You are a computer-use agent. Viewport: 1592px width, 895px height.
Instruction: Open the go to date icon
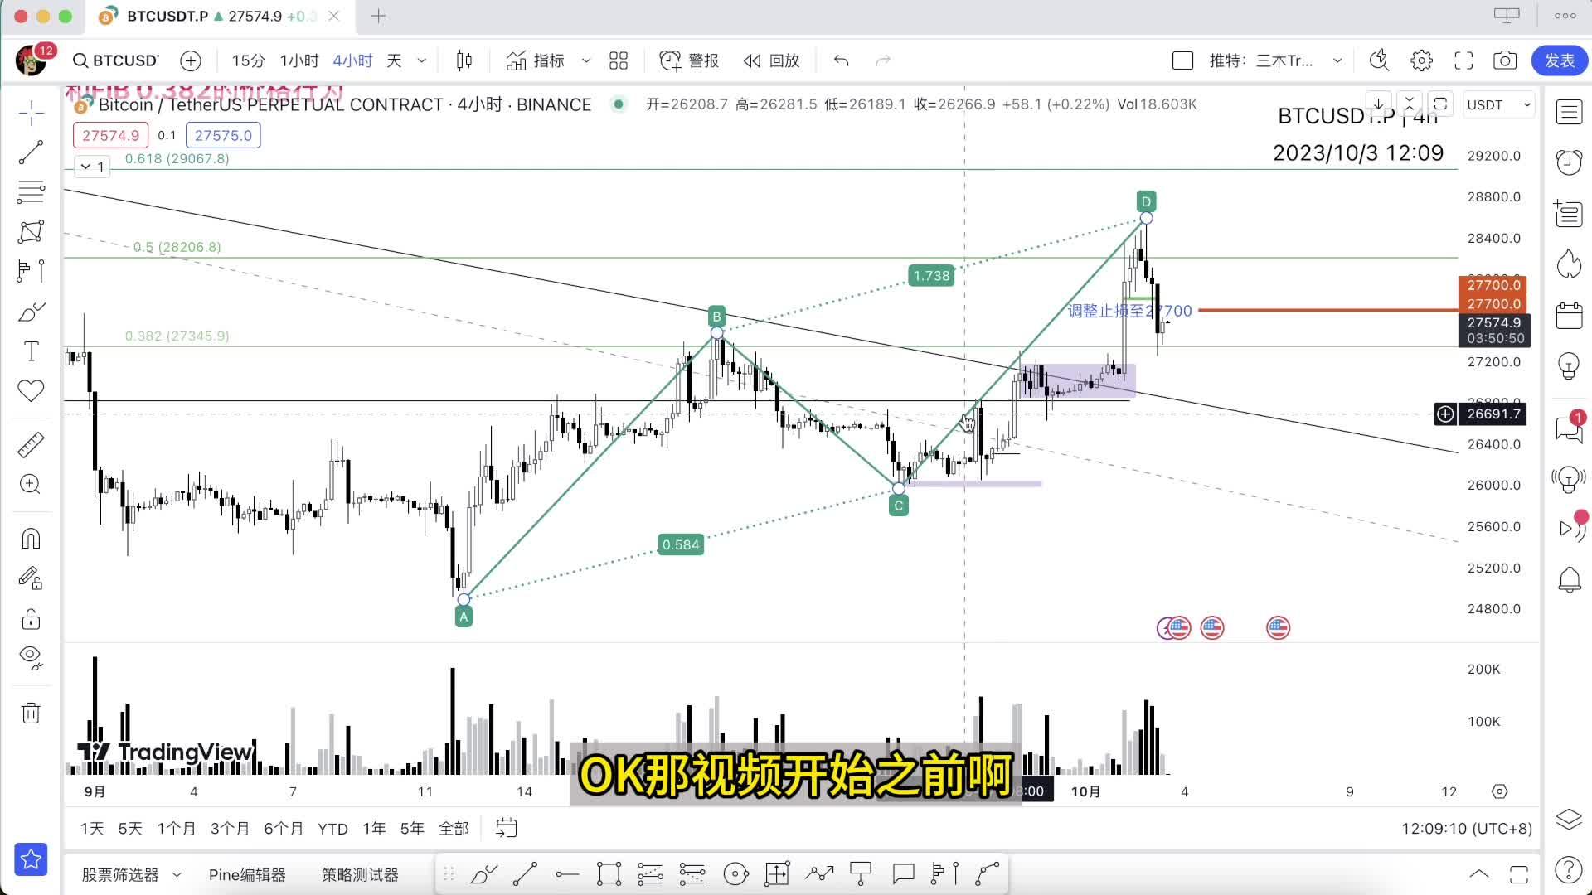pyautogui.click(x=506, y=828)
